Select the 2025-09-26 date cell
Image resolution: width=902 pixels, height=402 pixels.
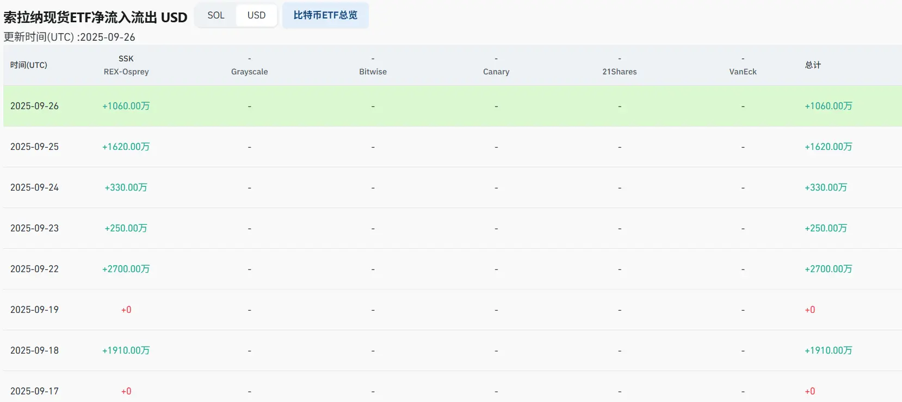coord(34,106)
